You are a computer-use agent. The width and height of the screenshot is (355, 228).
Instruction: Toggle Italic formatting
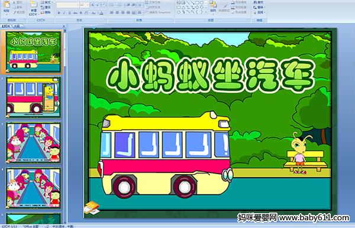(x=64, y=13)
